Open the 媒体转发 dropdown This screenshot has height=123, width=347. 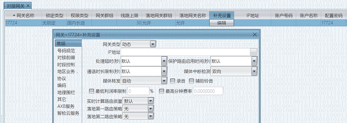164,81
